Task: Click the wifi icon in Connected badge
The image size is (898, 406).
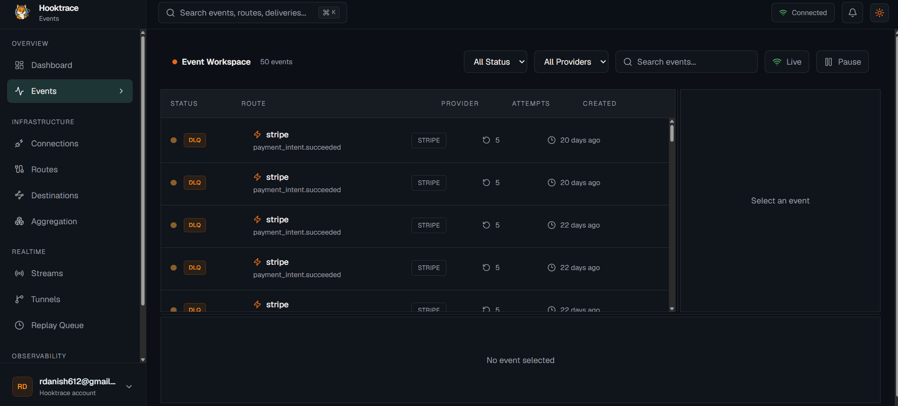Action: (x=783, y=13)
